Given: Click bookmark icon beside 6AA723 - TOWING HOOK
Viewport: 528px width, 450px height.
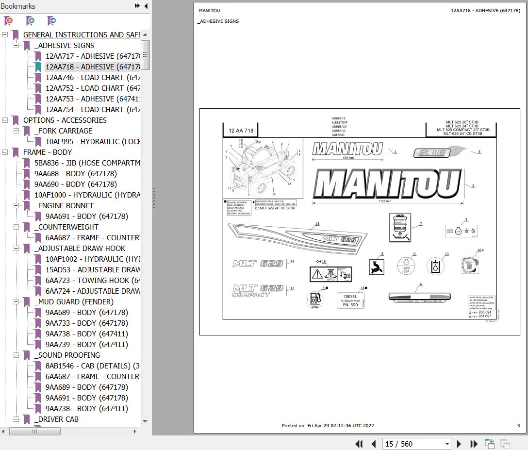Looking at the screenshot, I should [38, 281].
